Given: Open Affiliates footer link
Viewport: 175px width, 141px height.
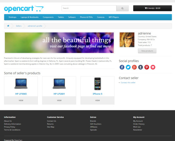Looking at the screenshot, I should (94, 127).
